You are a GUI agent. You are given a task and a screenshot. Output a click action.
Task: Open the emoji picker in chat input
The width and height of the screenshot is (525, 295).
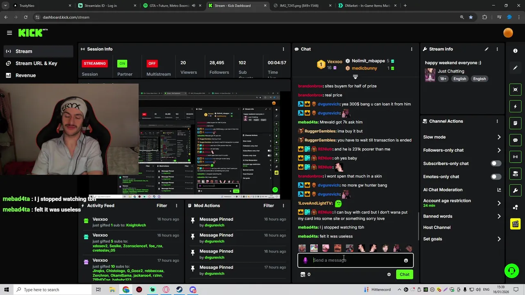(406, 261)
